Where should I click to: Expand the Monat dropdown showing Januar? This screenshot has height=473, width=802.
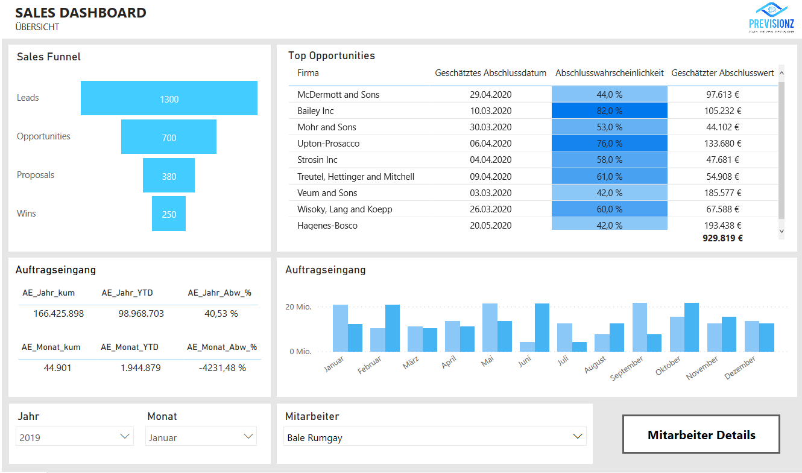[201, 437]
